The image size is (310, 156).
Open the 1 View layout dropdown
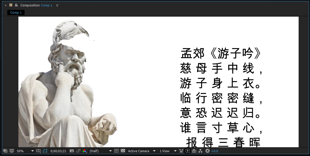168,151
